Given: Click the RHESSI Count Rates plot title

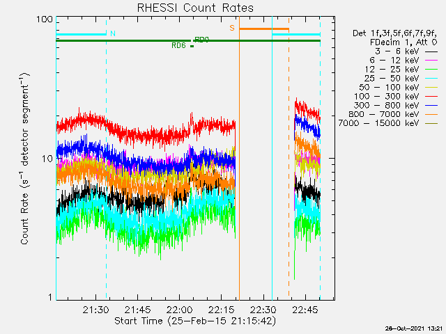Looking at the screenshot, I should 195,8.
